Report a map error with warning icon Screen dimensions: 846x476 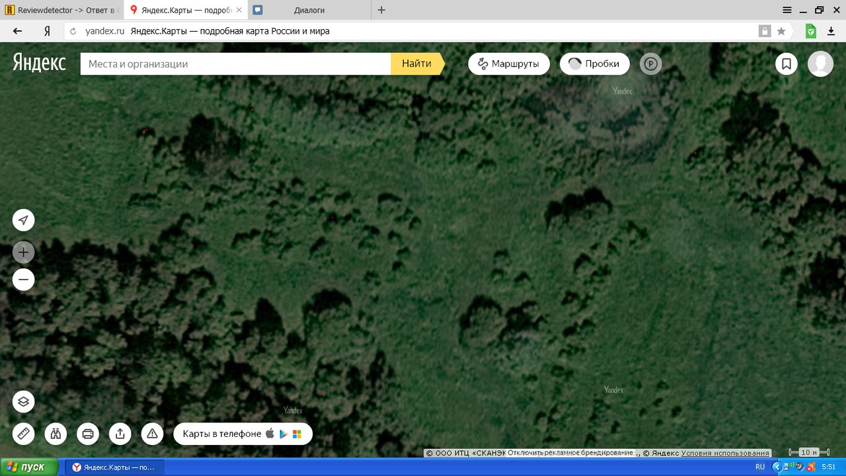click(x=152, y=434)
